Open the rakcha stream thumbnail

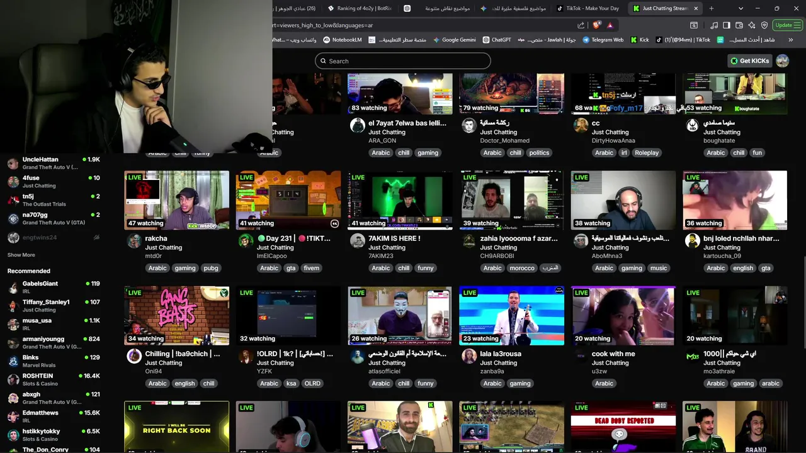177,200
